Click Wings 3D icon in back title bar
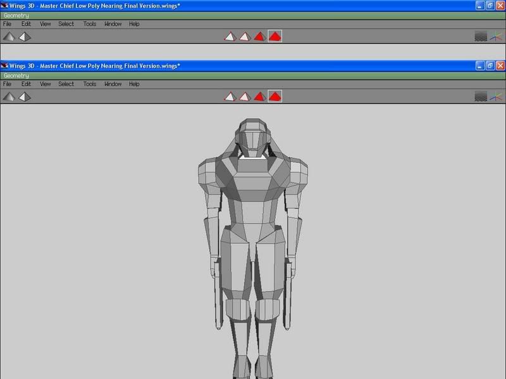The height and width of the screenshot is (379, 506). click(4, 6)
